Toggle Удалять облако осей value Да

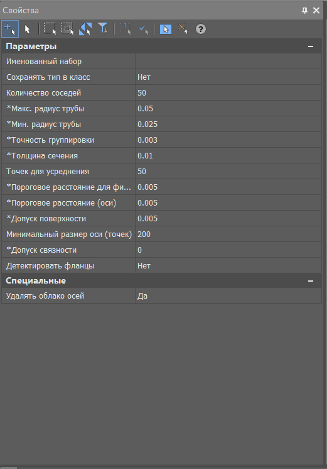click(228, 296)
